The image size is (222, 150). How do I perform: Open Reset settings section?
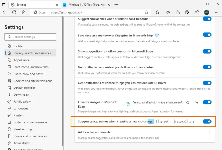coord(31,129)
